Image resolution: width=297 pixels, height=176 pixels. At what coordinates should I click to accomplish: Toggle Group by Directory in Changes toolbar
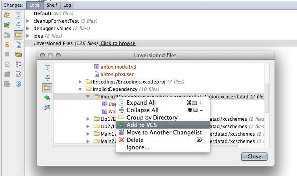click(18, 35)
